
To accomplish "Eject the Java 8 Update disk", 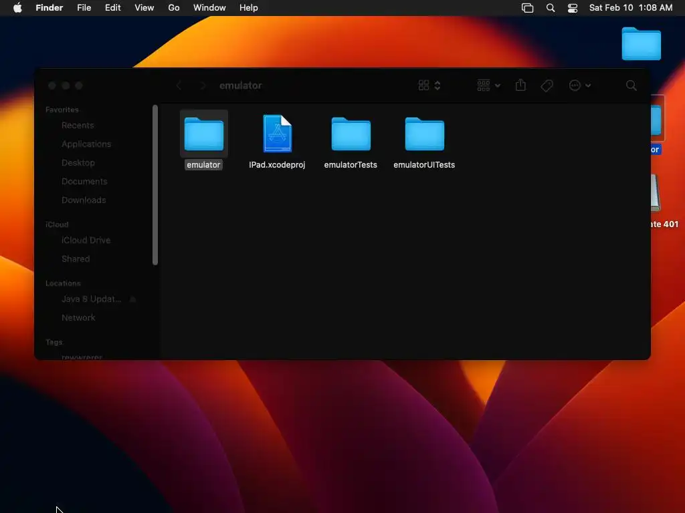I will [133, 299].
